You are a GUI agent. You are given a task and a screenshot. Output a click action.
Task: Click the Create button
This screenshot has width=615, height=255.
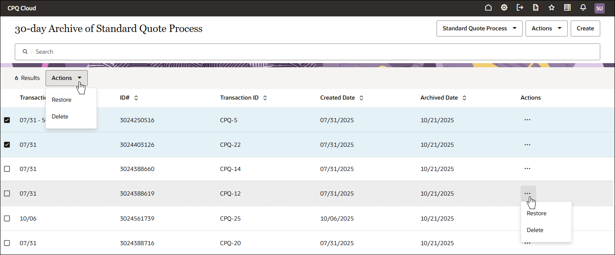585,28
